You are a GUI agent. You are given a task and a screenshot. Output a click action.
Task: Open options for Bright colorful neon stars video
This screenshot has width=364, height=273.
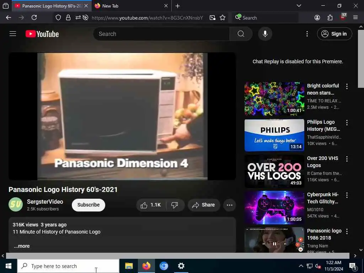coord(347,87)
